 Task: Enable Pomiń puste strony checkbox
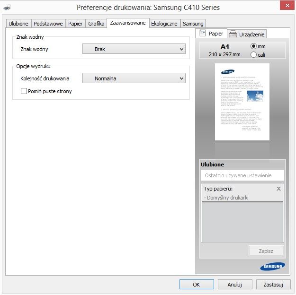[24, 91]
